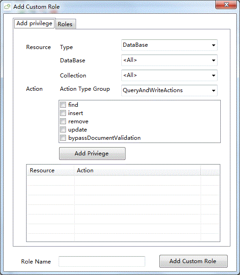Viewport: 240px width, 275px height.
Task: Focus the Role Name input field
Action: tap(102, 261)
